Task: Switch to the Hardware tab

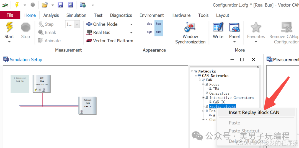Action: (x=181, y=15)
